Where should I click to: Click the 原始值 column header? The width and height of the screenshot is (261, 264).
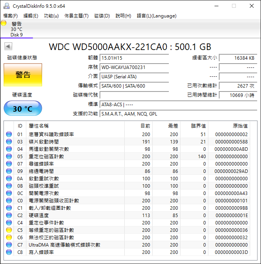[229, 126]
